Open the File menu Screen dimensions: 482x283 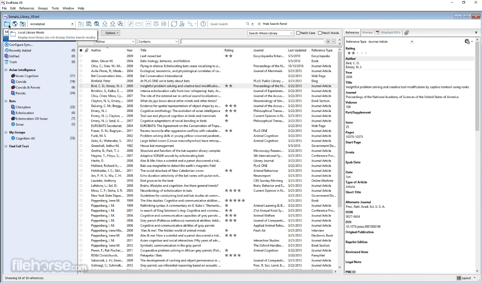(x=4, y=8)
